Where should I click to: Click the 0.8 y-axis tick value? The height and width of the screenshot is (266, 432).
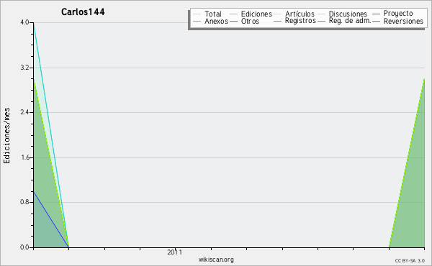24,203
